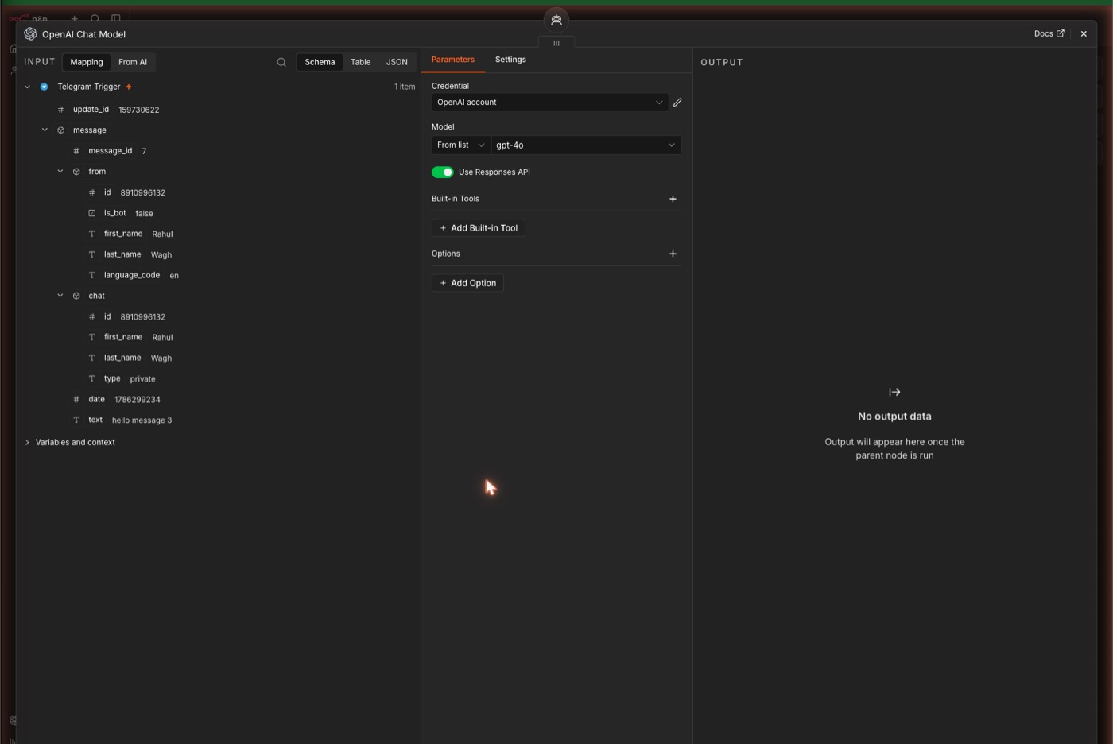The height and width of the screenshot is (744, 1113).
Task: Click the object icon next to chat
Action: [76, 296]
